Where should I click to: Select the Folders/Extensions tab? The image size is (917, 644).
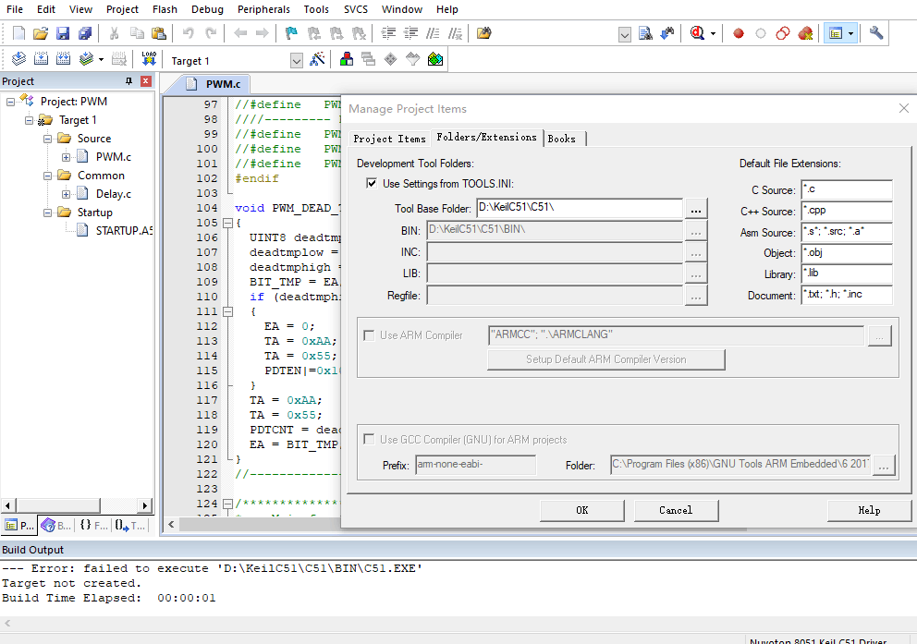[x=486, y=138]
